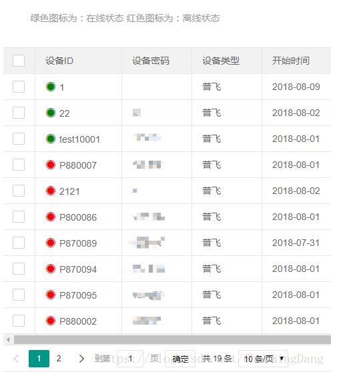Switch to page 2 in pagination
The height and width of the screenshot is (372, 343).
tap(59, 359)
